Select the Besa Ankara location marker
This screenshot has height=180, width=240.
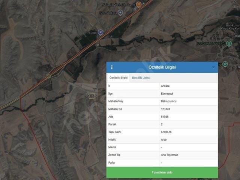[x=120, y=12]
